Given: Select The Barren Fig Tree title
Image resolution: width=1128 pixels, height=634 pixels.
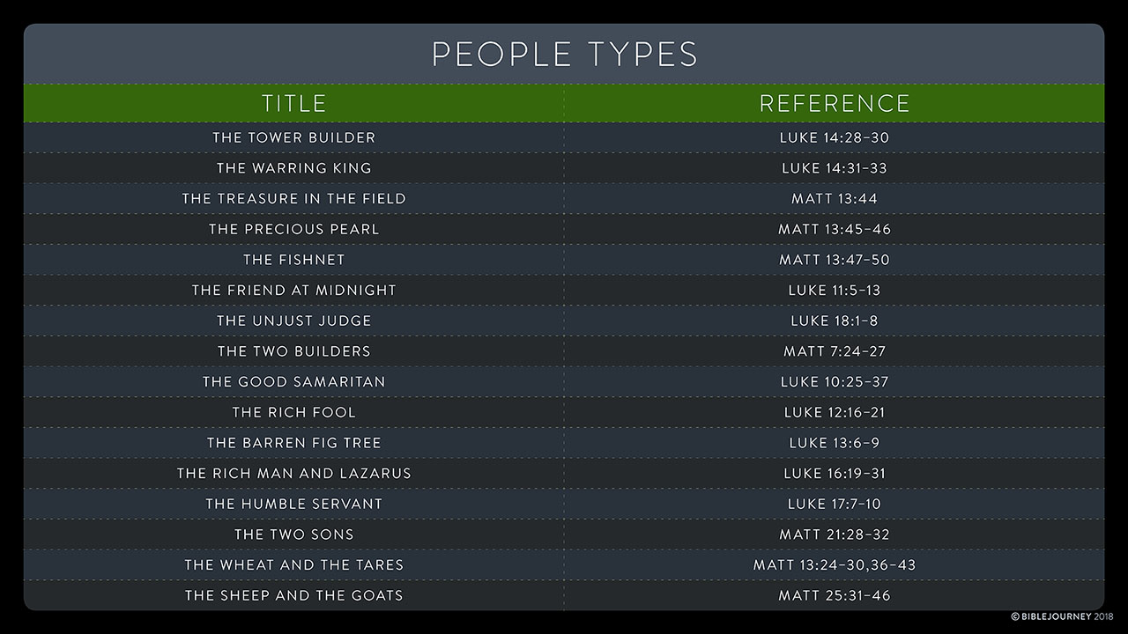Looking at the screenshot, I should click(x=294, y=443).
